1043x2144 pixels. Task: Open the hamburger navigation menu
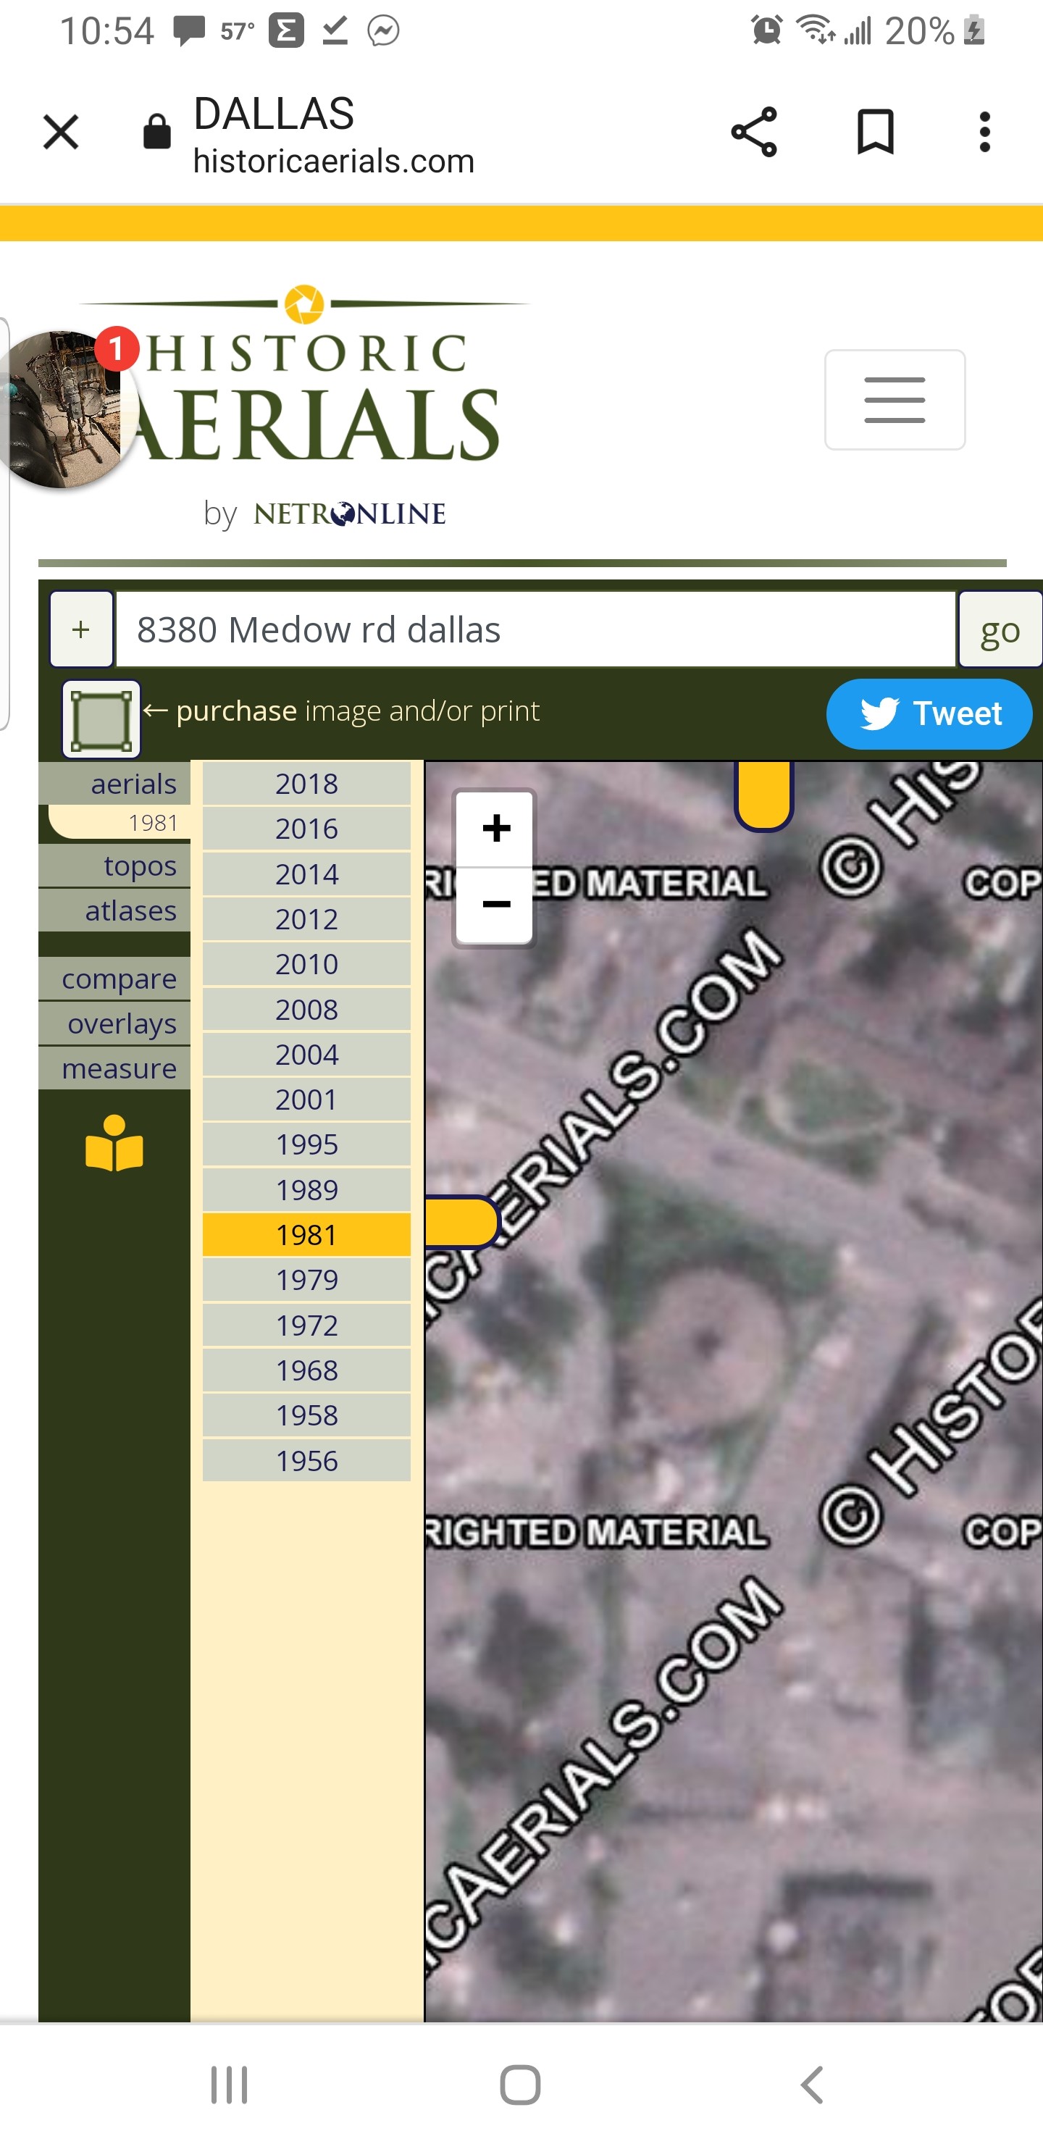pos(894,400)
